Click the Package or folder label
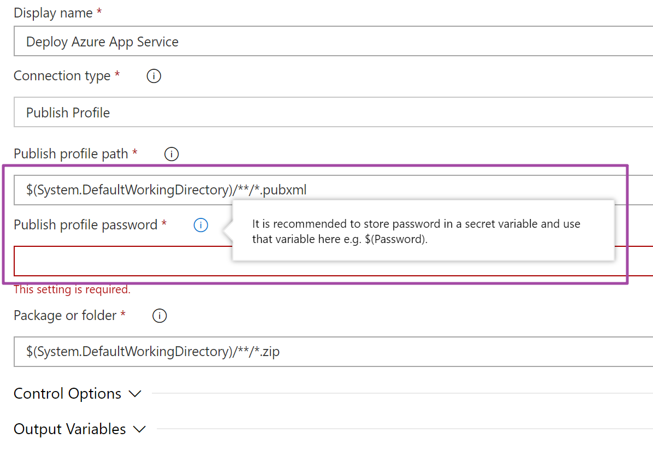This screenshot has width=653, height=456. click(x=64, y=315)
